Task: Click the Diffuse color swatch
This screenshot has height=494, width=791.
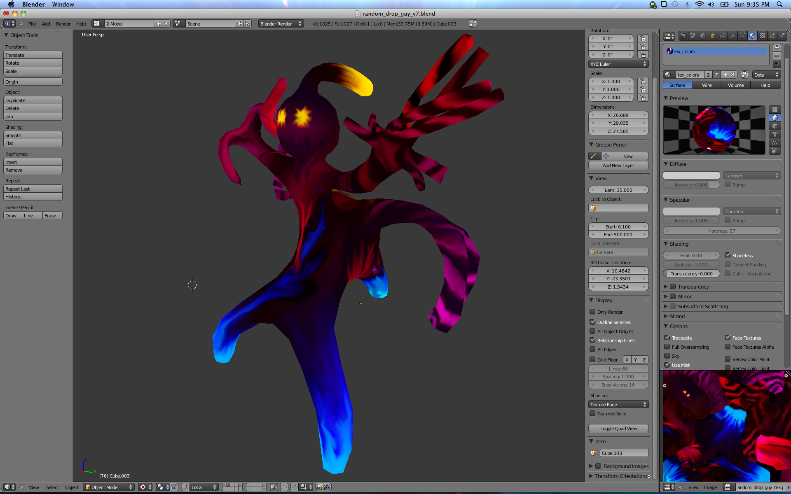Action: click(691, 176)
